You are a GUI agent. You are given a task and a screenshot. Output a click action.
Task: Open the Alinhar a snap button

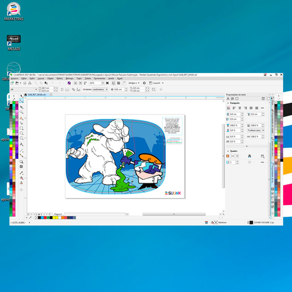[x=134, y=83]
